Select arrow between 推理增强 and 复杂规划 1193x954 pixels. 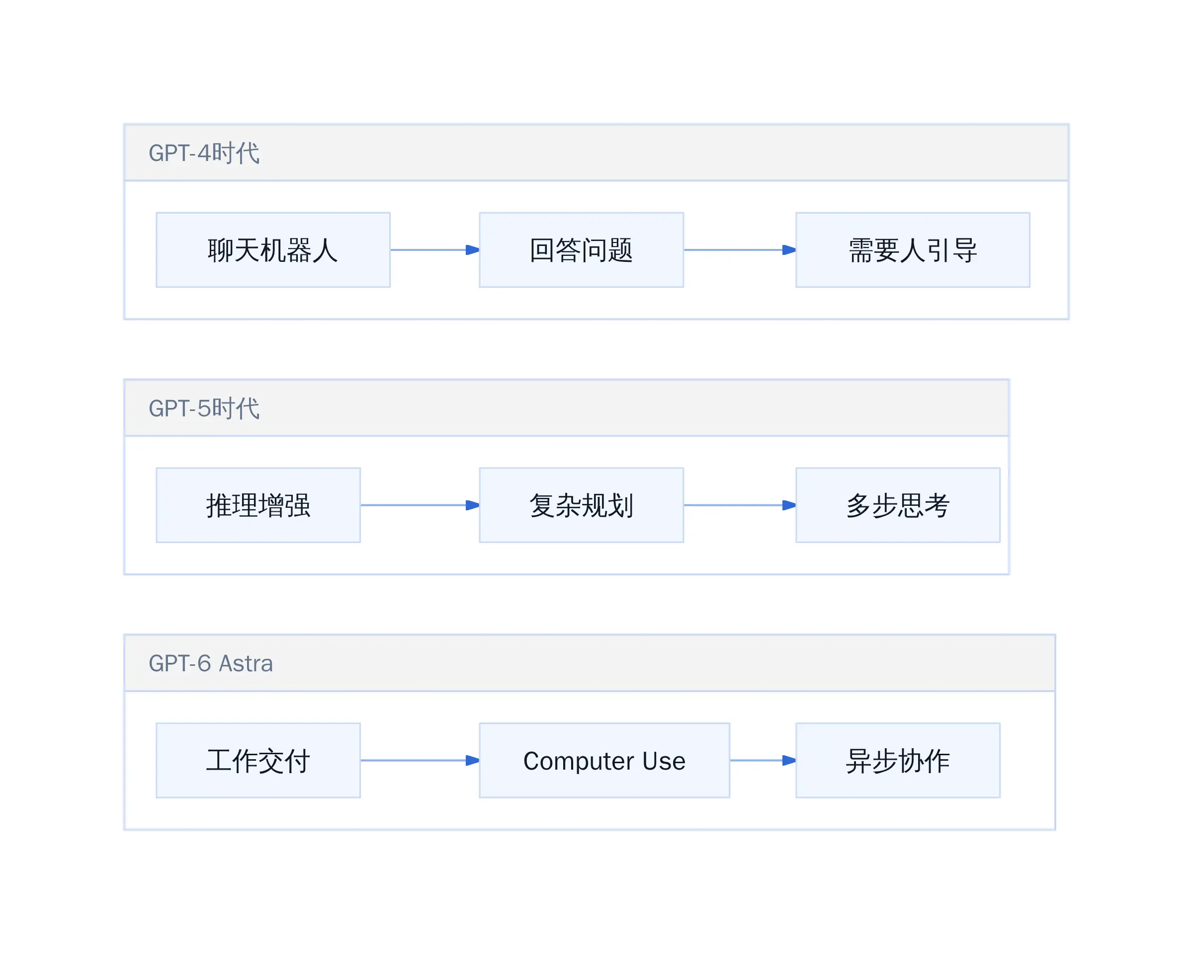[420, 505]
